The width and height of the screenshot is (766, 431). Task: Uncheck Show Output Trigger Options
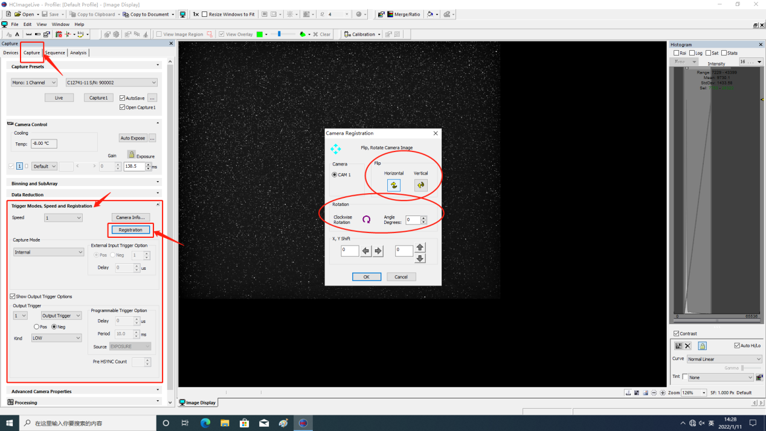tap(13, 296)
